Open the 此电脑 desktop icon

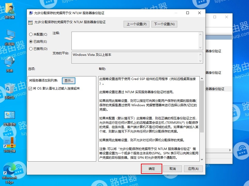click(10, 38)
